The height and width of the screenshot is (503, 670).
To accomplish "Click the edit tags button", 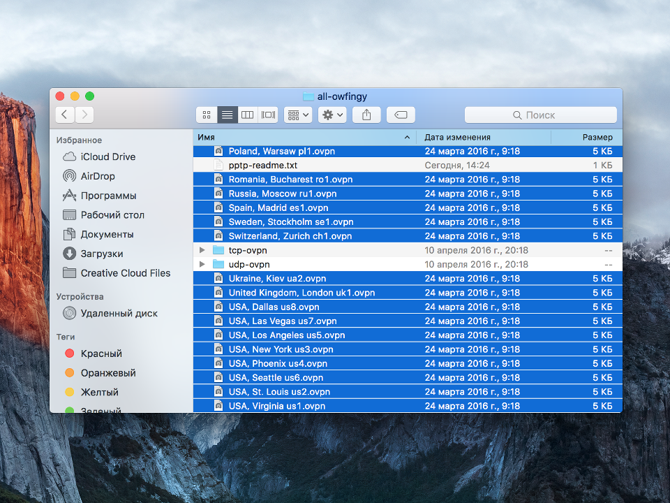I will coord(401,115).
